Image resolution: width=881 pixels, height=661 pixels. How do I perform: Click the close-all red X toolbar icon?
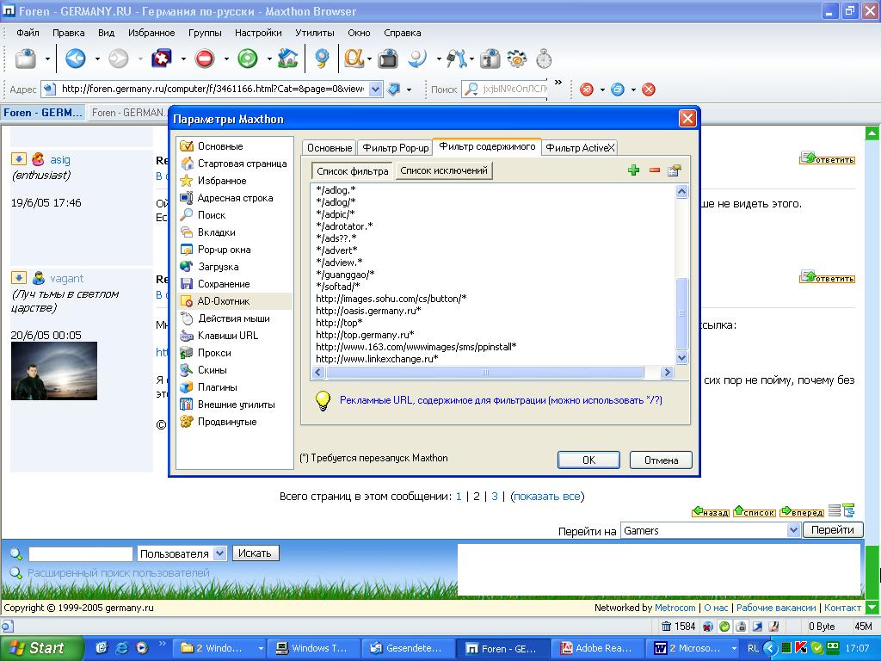point(162,59)
